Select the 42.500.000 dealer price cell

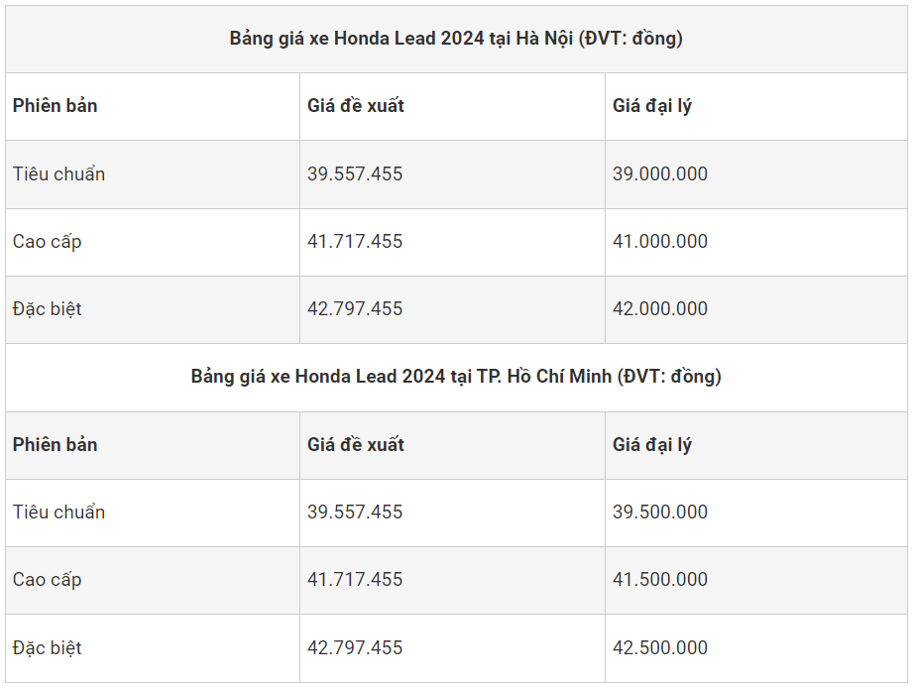[x=660, y=647]
